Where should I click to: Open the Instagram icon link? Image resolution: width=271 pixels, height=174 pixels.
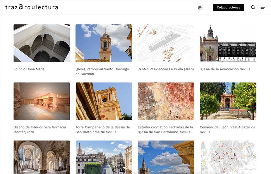coord(200,8)
